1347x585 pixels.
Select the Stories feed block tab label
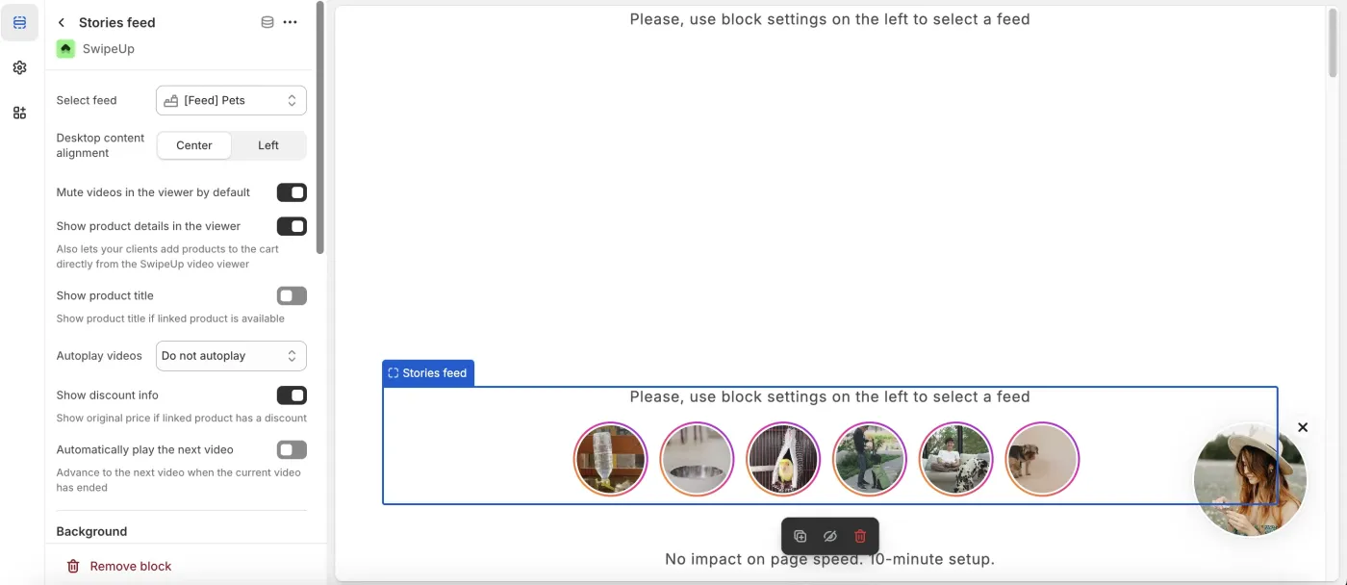[428, 372]
